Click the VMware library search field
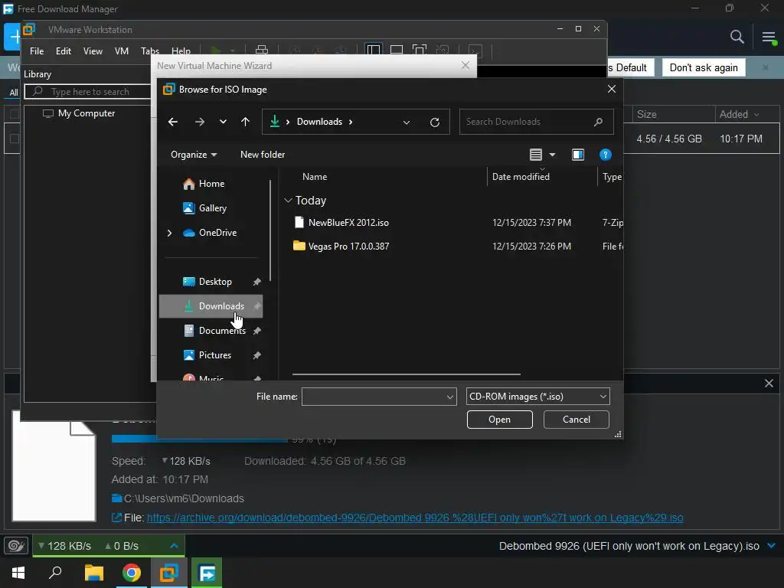The height and width of the screenshot is (588, 784). tap(87, 92)
